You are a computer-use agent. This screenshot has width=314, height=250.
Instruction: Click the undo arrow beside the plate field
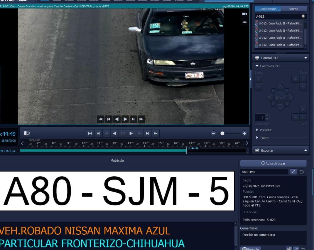click(302, 172)
